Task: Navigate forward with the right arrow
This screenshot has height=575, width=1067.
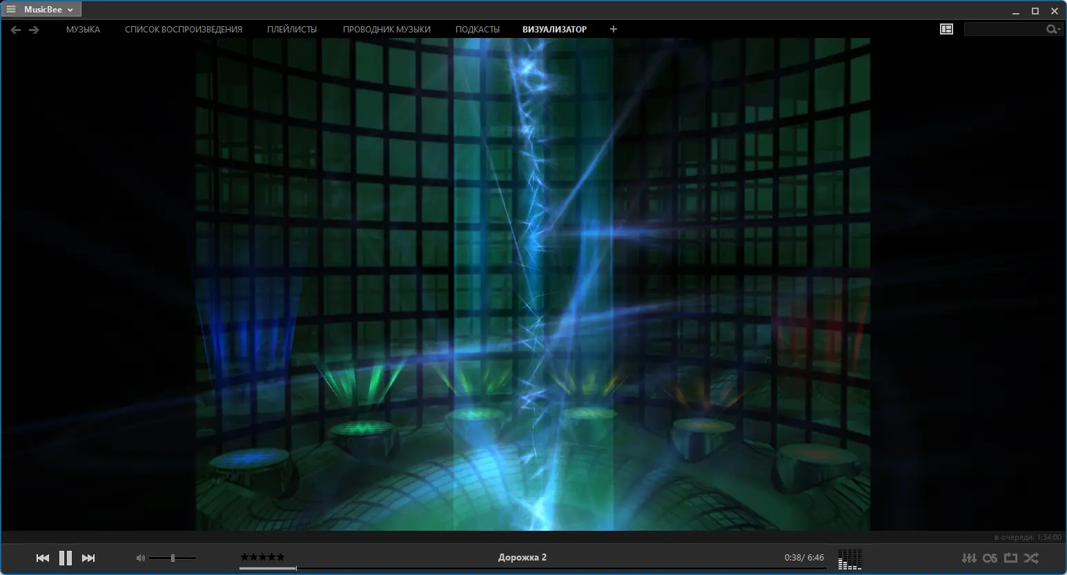Action: pos(34,30)
